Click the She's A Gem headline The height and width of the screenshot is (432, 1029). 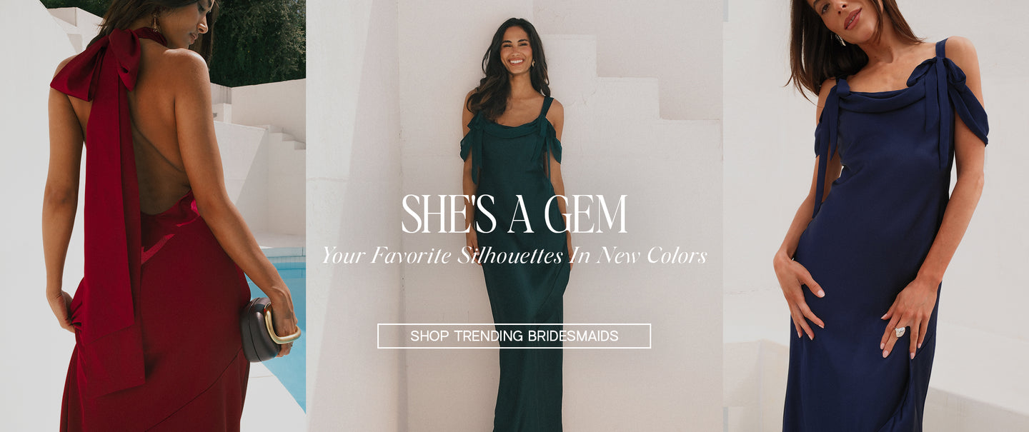tap(514, 214)
